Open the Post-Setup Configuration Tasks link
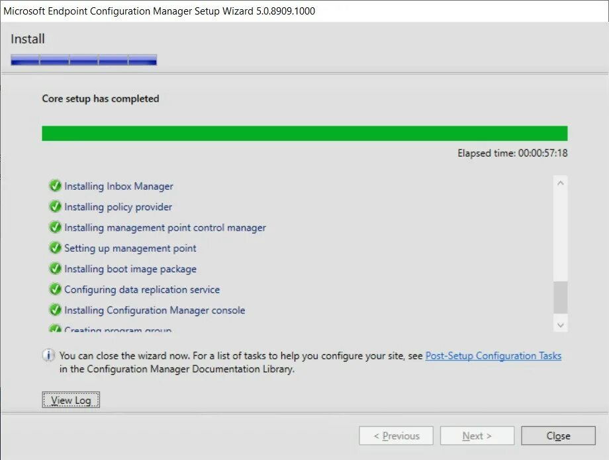This screenshot has width=609, height=460. 493,356
